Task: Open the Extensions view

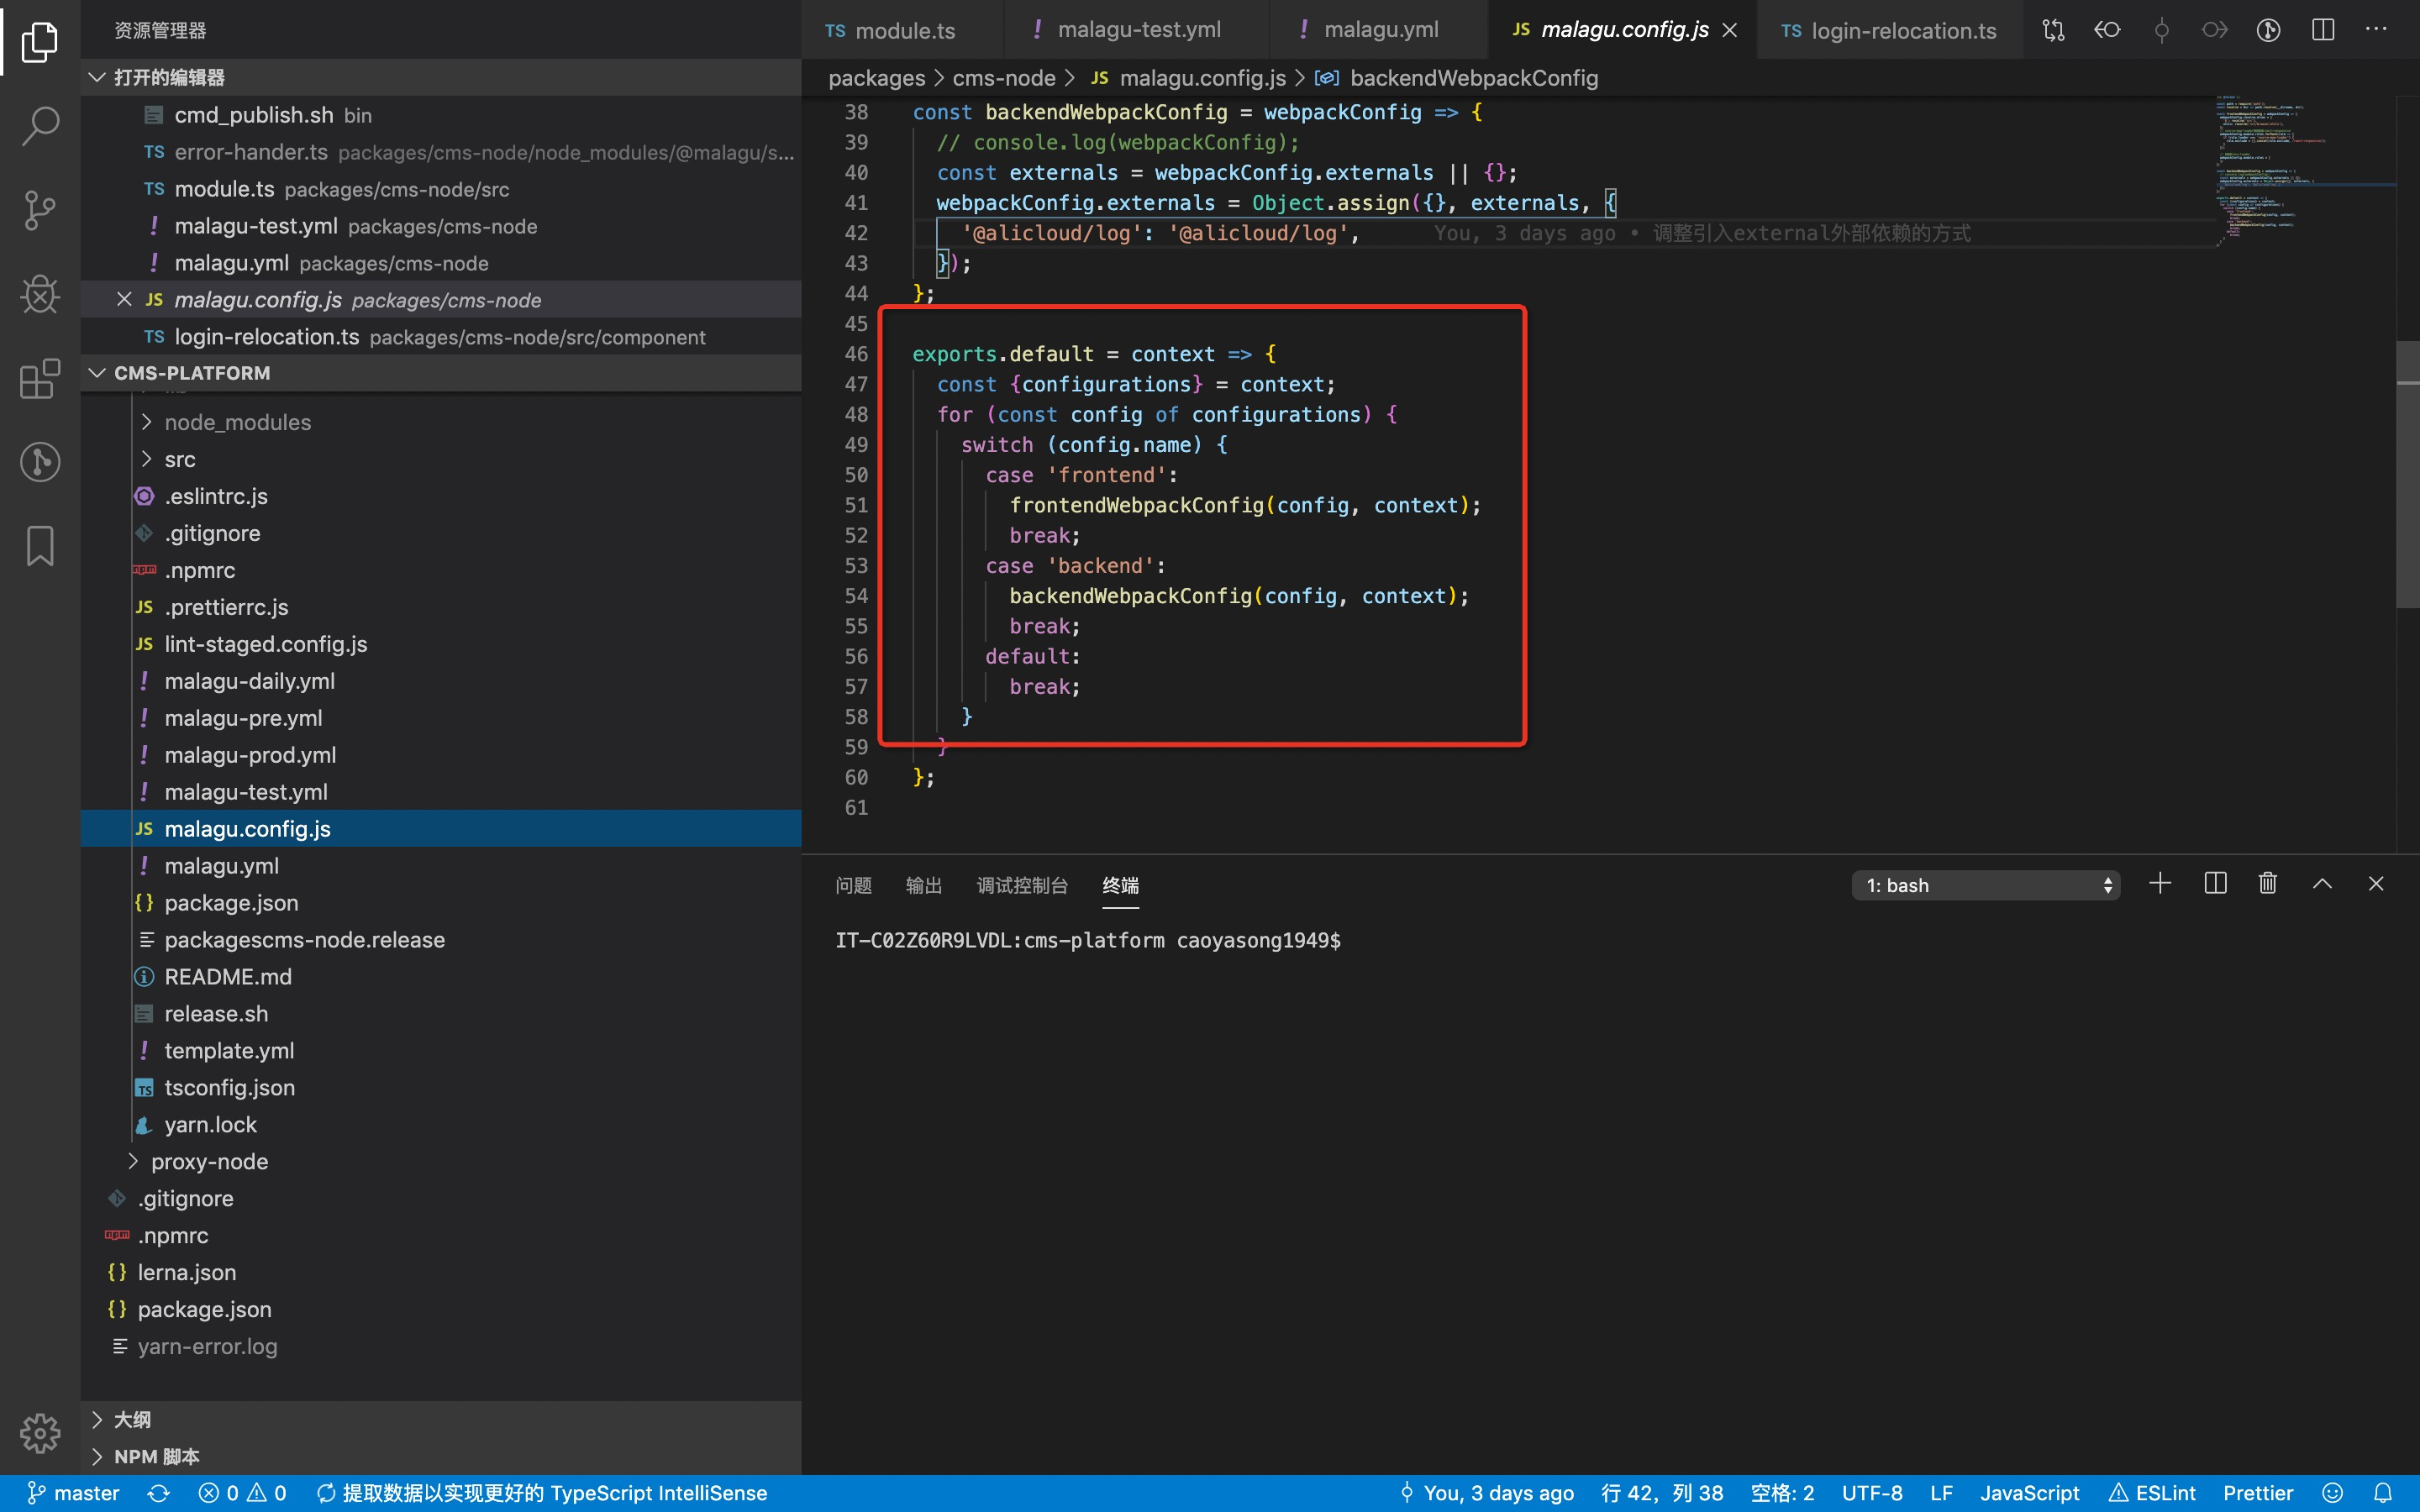Action: click(x=40, y=379)
